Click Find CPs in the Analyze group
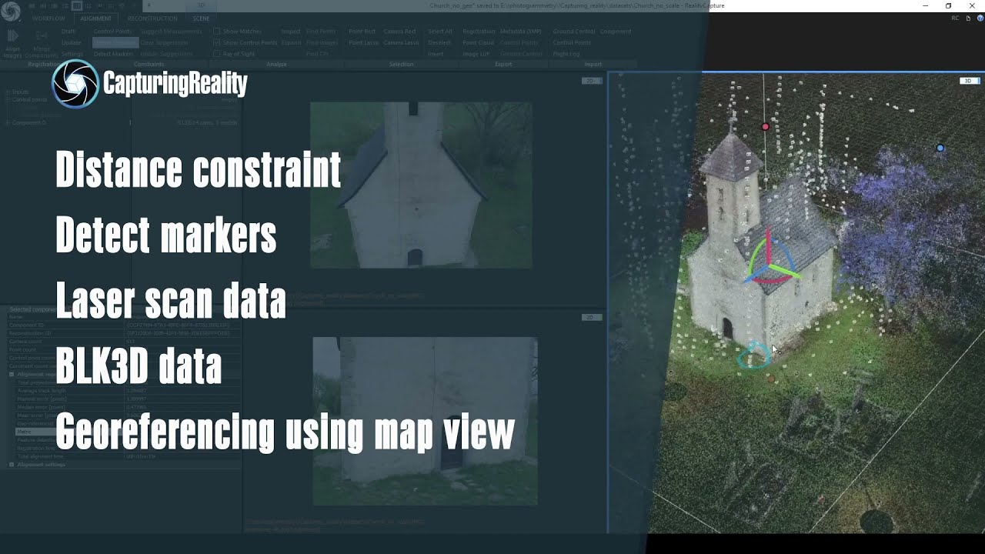This screenshot has width=985, height=554. (x=316, y=54)
